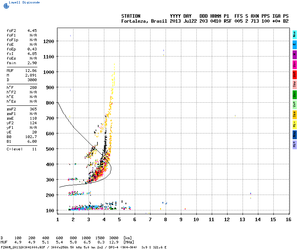308x250 pixels.
Task: Click the yF2 value 124
Action: [x=33, y=123]
